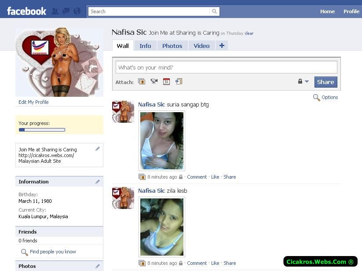Click photo icon under 'zila lesb' post
362x271 pixels.
142,263
